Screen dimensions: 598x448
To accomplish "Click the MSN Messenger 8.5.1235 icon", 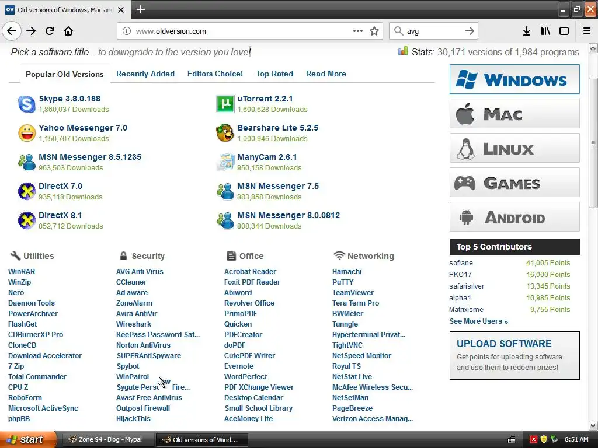I will coord(27,162).
